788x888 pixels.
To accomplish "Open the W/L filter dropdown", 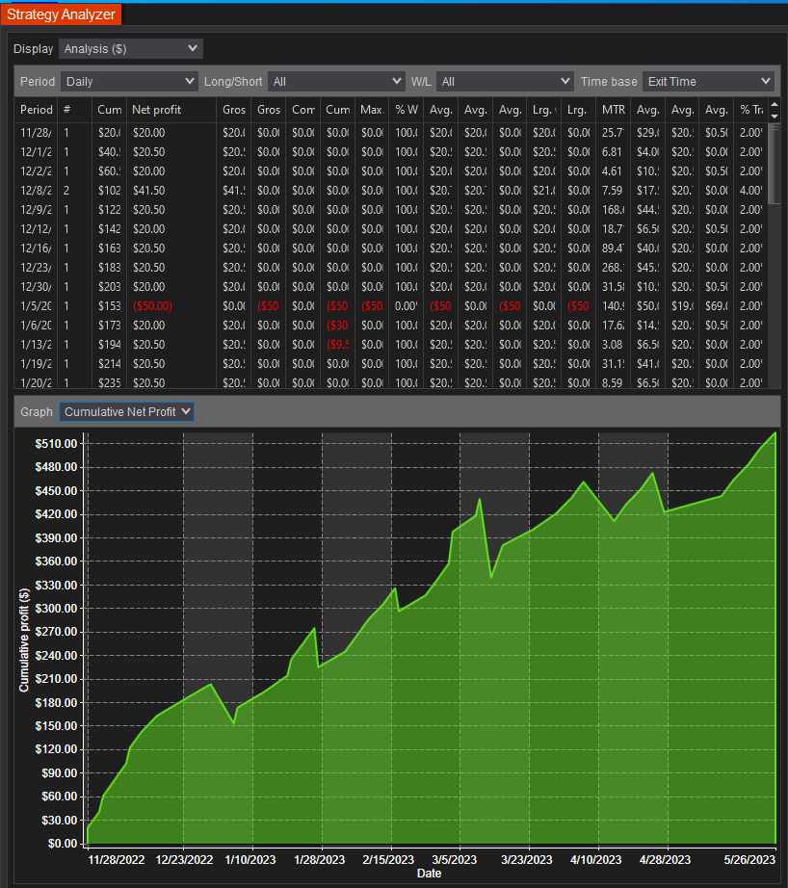I will (x=505, y=82).
